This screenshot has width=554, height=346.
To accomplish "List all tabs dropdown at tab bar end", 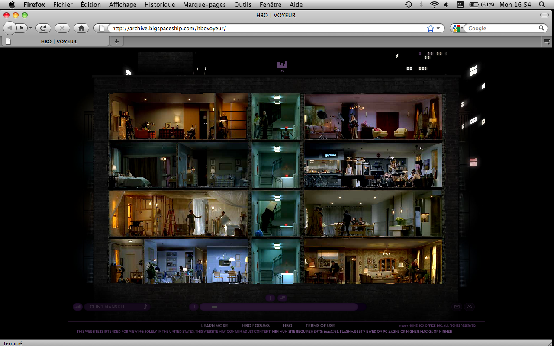I will (547, 42).
